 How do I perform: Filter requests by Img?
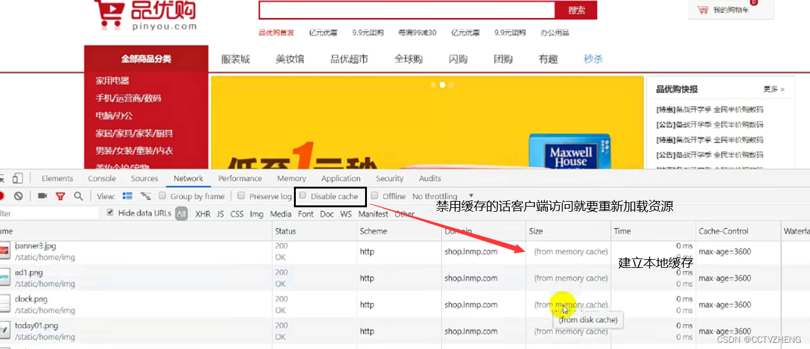(x=256, y=214)
